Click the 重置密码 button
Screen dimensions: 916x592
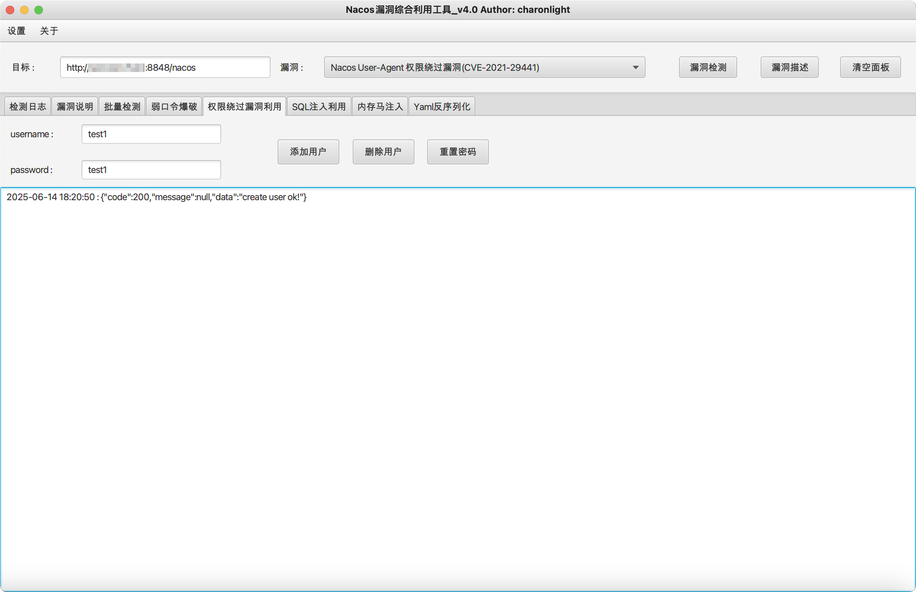coord(457,152)
